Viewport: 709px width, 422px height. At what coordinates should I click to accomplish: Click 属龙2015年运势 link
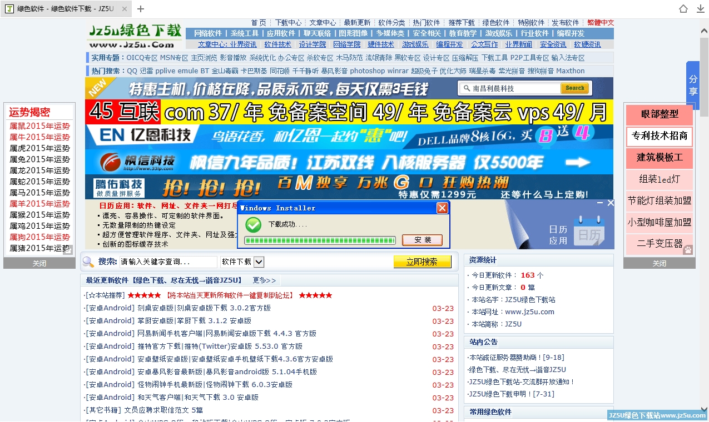(39, 170)
